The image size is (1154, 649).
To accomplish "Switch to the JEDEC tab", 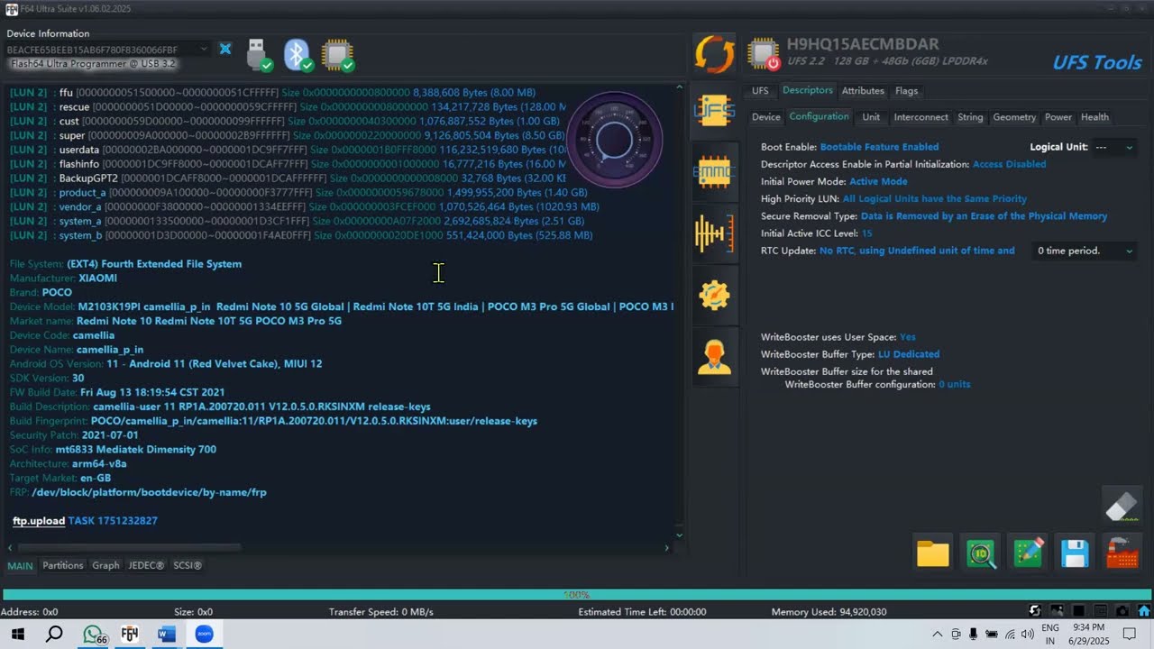I will [146, 565].
